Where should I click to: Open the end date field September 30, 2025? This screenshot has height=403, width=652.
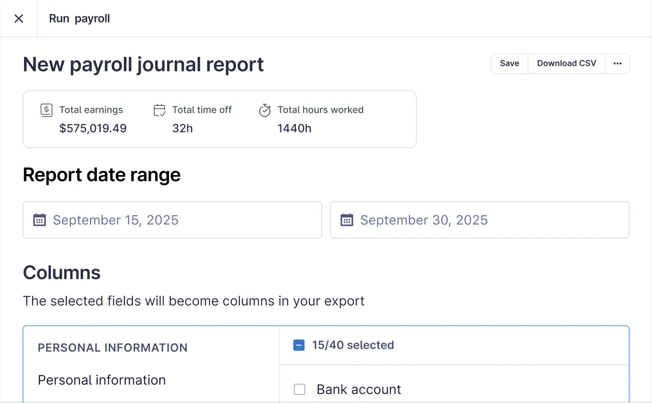480,220
